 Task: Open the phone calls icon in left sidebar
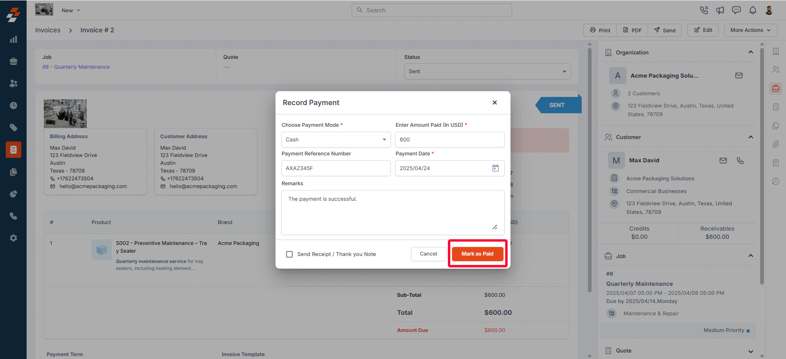(14, 216)
